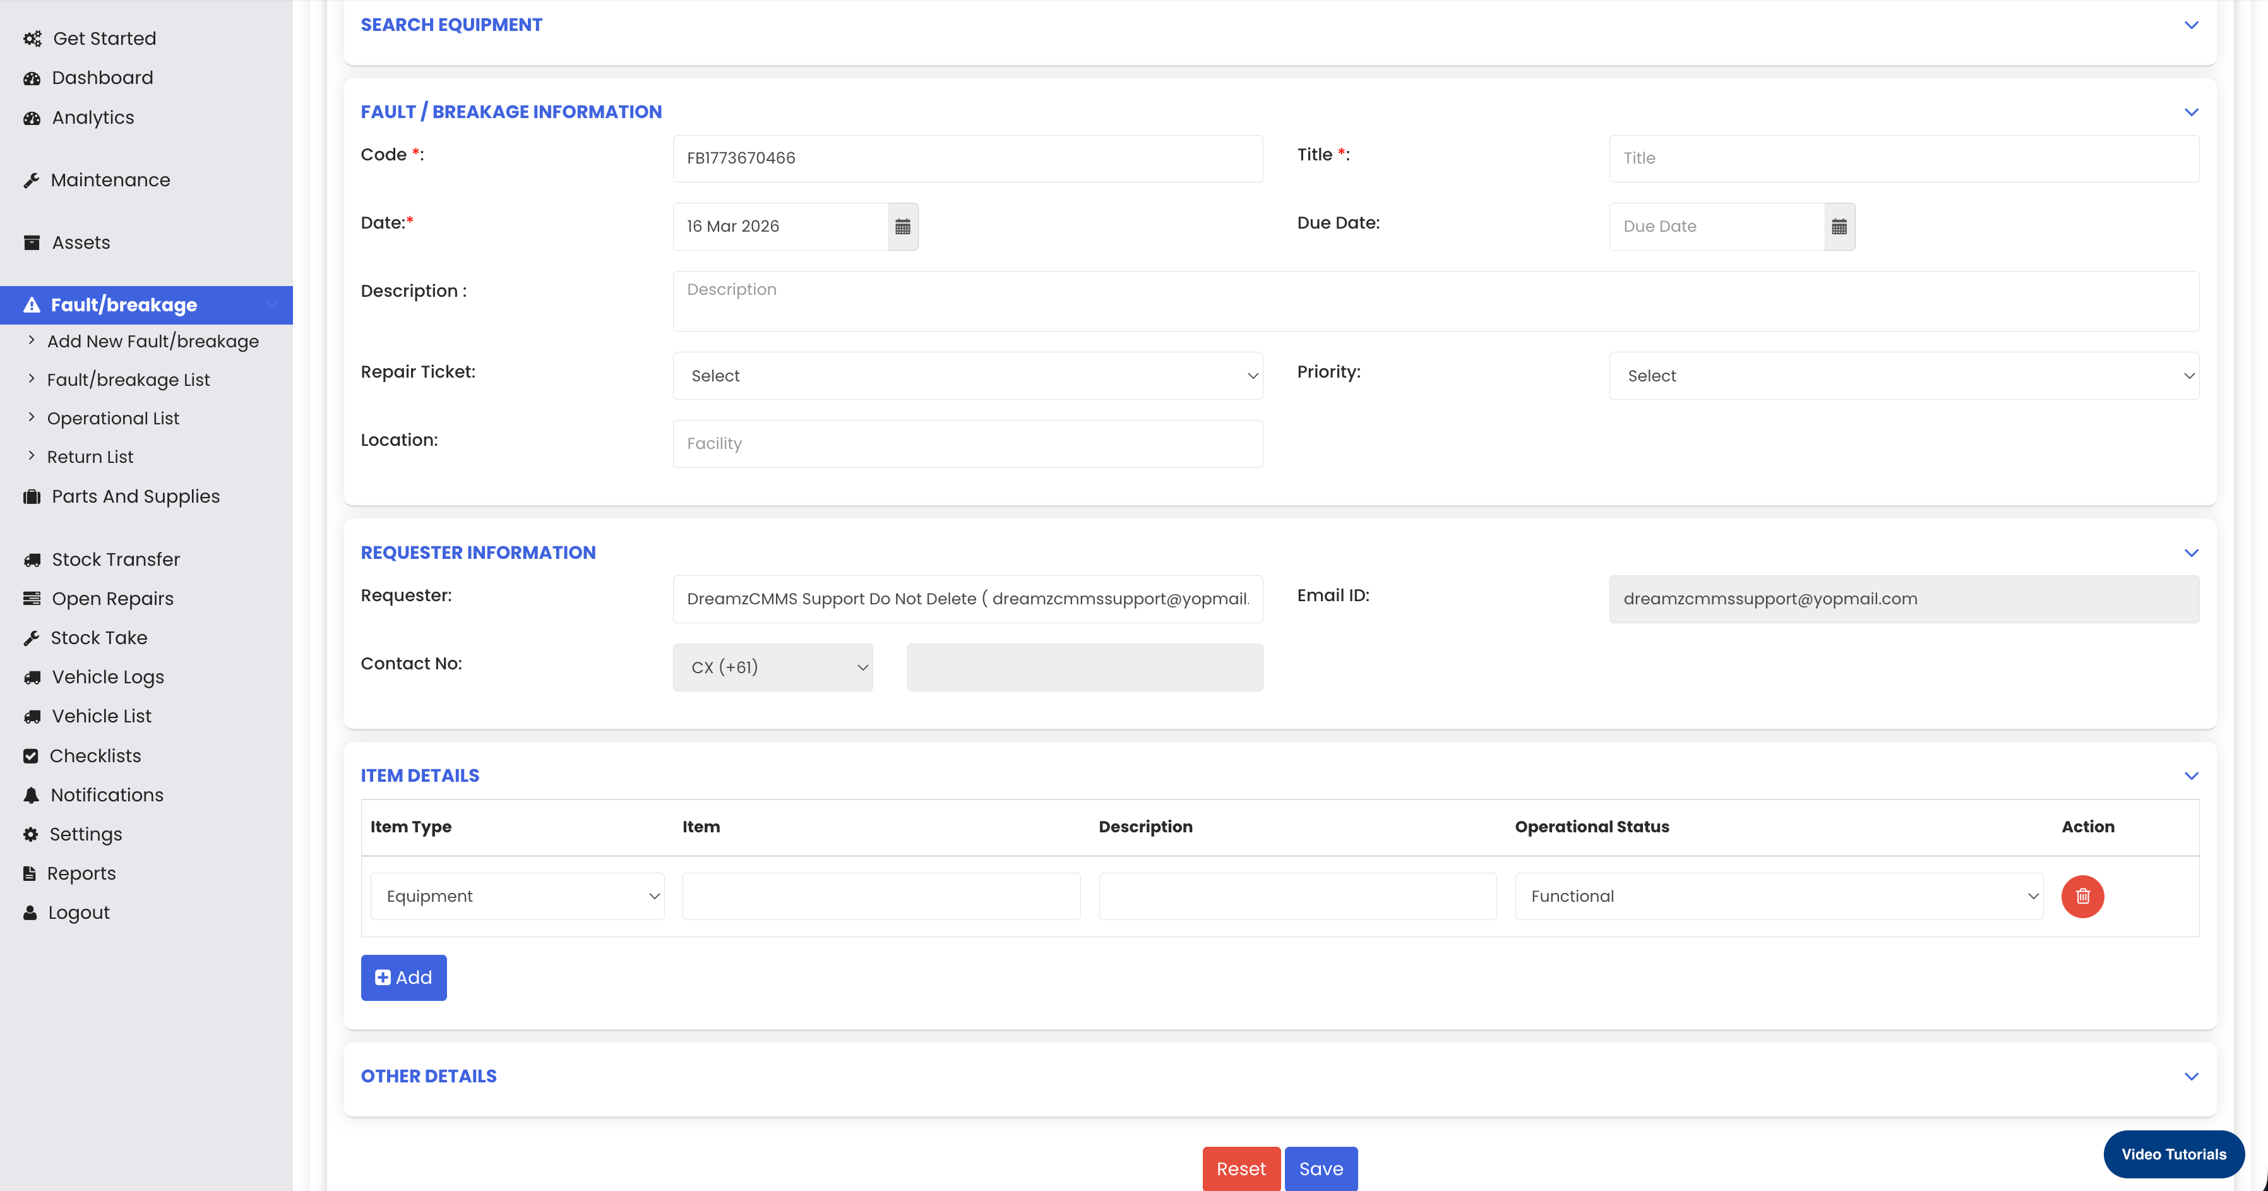This screenshot has height=1191, width=2268.
Task: Click the Settings gear icon
Action: tap(31, 834)
